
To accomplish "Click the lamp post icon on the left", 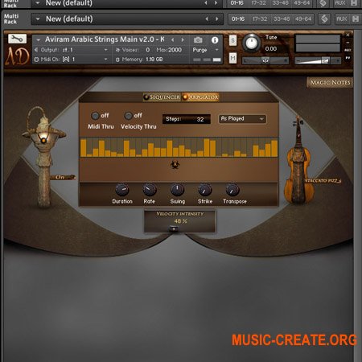I will (x=43, y=157).
